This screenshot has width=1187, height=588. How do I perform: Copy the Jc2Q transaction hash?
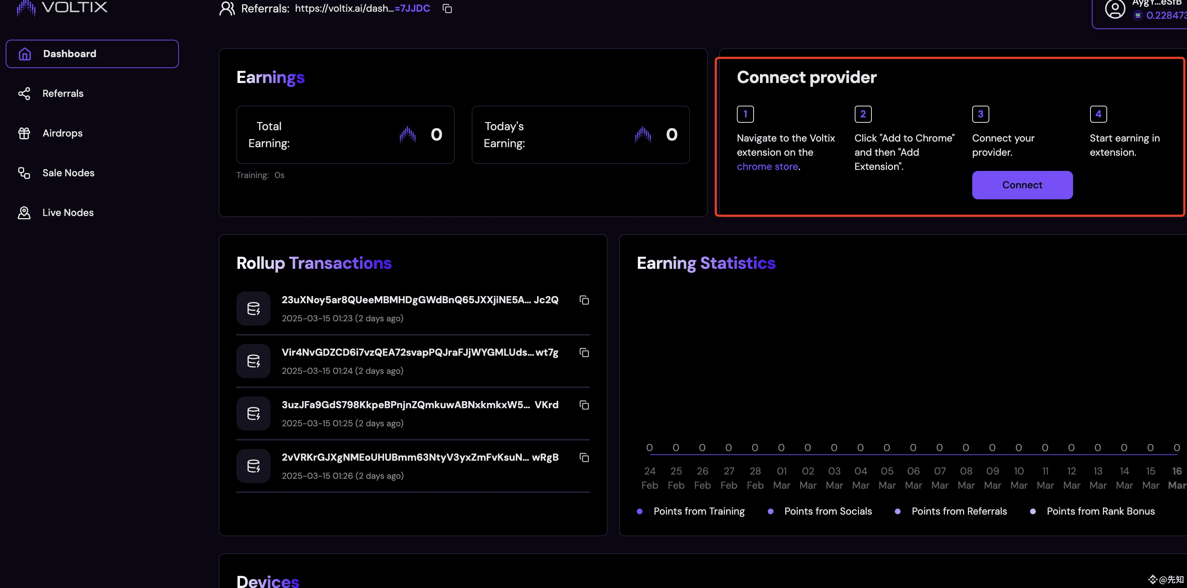[584, 300]
